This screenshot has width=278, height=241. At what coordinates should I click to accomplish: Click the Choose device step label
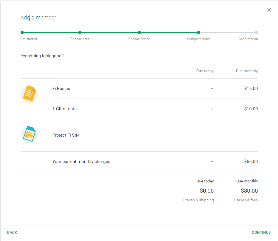[x=139, y=39]
